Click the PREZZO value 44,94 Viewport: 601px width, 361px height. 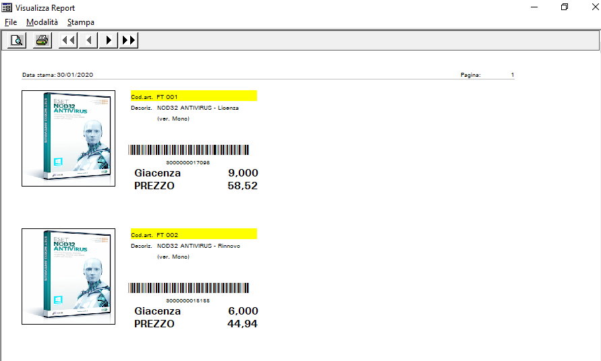[243, 324]
